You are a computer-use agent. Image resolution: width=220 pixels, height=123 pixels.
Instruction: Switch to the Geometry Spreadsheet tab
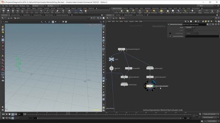[x=62, y=15]
